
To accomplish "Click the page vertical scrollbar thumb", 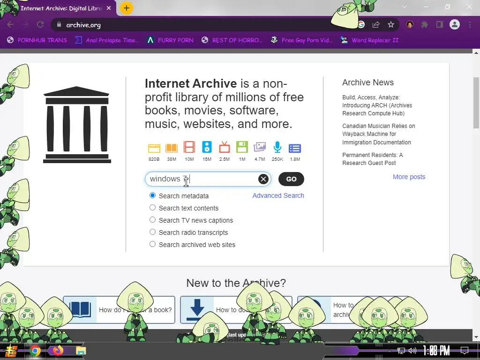I will pyautogui.click(x=476, y=103).
